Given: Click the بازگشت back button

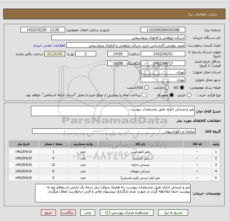Looking at the screenshot, I should [x=68, y=213].
